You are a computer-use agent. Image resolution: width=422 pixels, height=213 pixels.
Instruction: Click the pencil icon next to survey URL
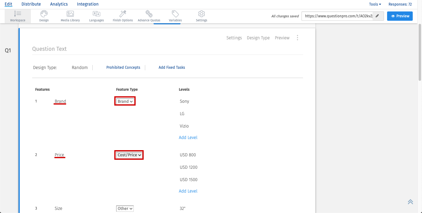[377, 16]
